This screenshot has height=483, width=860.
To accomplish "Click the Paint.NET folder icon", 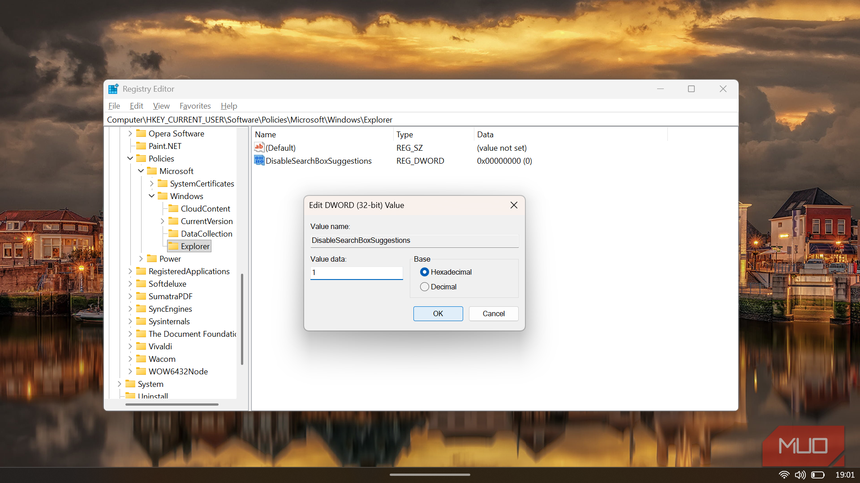I will coord(141,146).
